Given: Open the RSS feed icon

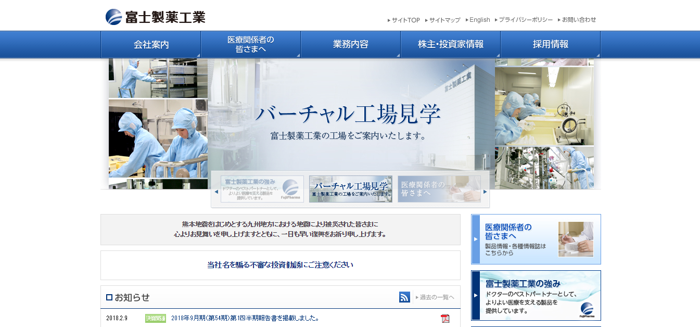Looking at the screenshot, I should pyautogui.click(x=404, y=297).
